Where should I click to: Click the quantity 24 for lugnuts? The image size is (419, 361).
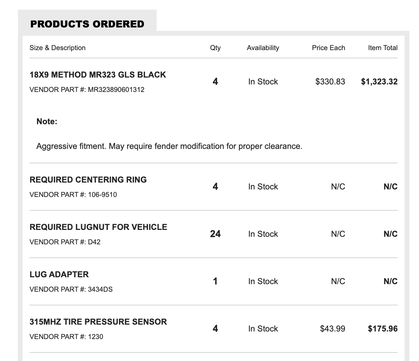215,234
